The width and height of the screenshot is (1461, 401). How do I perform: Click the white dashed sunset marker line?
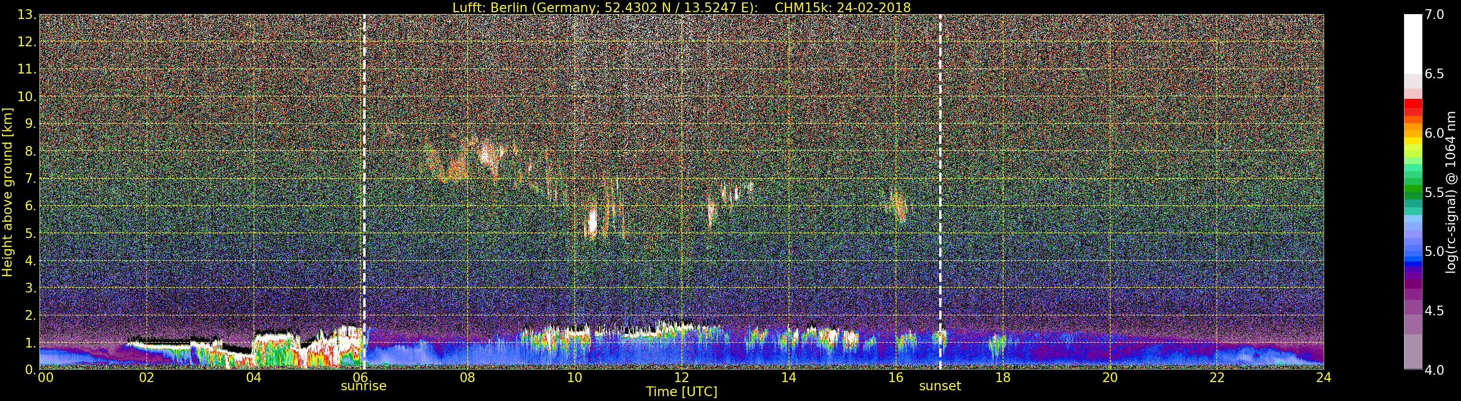[x=940, y=192]
